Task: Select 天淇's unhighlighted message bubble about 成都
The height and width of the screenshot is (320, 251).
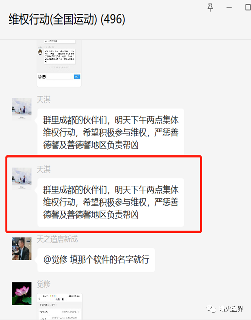Action: pos(111,132)
